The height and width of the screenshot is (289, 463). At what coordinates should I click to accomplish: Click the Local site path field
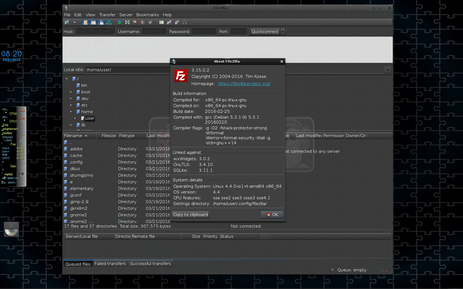(128, 70)
